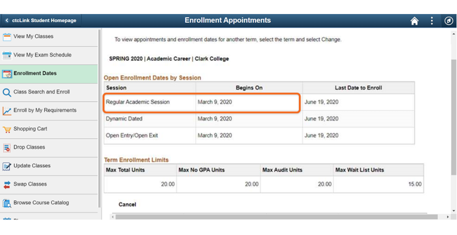457x235 pixels.
Task: Open Enroll by My Requirements
Action: [x=49, y=111]
